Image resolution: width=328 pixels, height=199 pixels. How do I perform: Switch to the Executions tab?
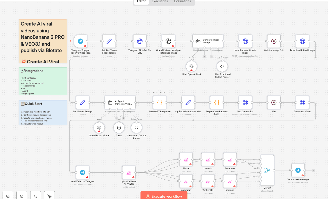pos(159,2)
